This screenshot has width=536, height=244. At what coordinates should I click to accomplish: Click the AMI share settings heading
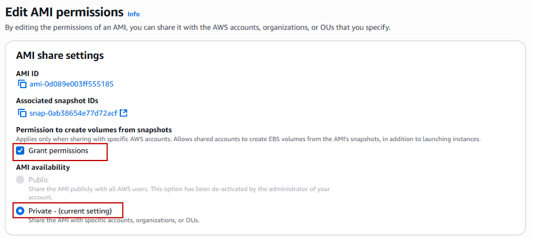(x=60, y=55)
